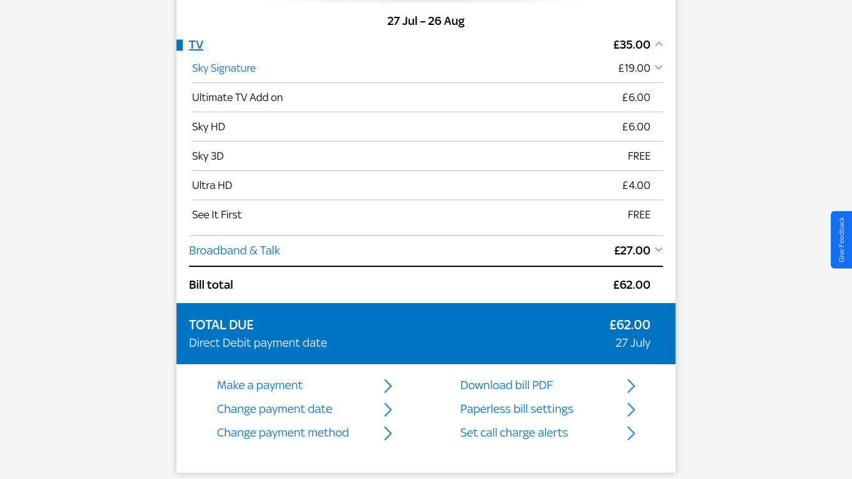Expand the Sky Signature details
The width and height of the screenshot is (852, 479).
(x=659, y=67)
